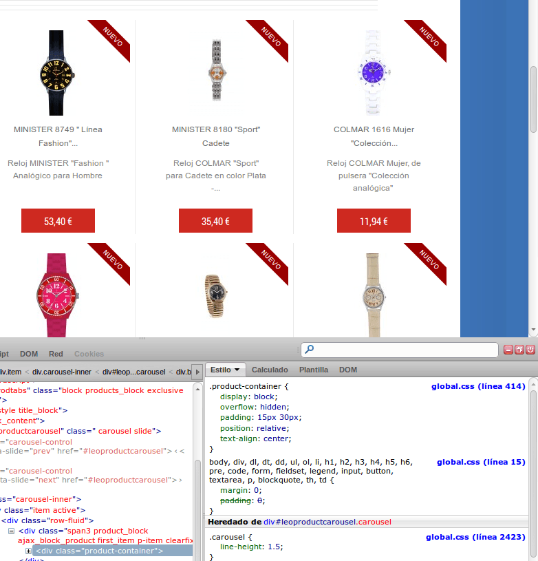Click the .carousel selector text
The width and height of the screenshot is (538, 561).
pos(227,537)
